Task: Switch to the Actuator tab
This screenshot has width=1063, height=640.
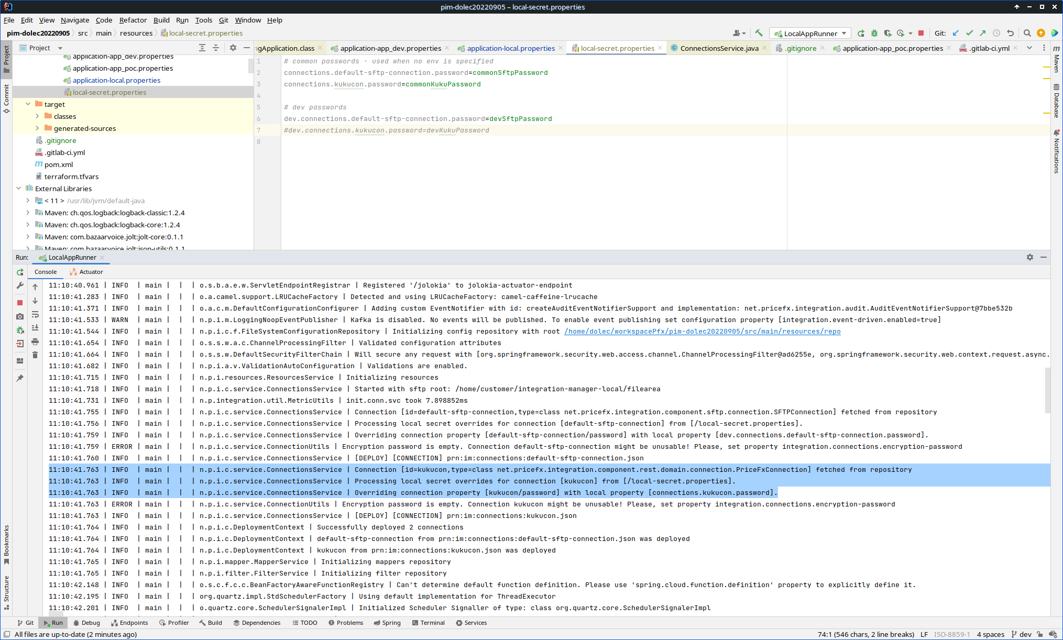Action: [86, 272]
